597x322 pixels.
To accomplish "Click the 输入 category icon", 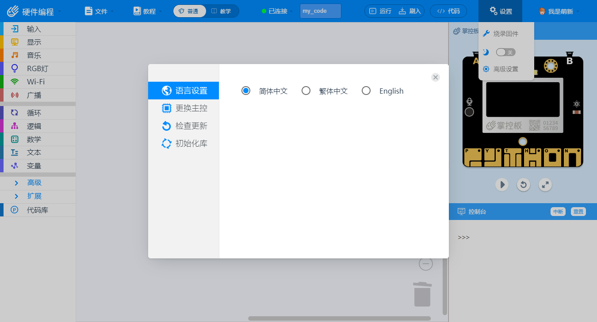I will pyautogui.click(x=15, y=29).
